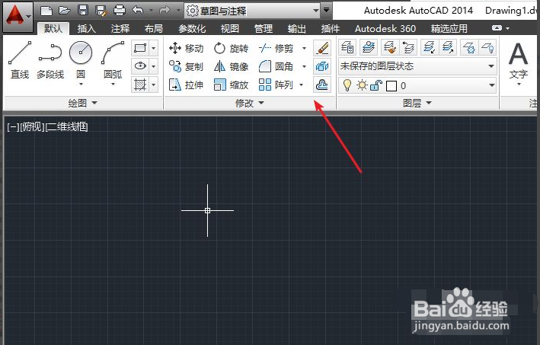The width and height of the screenshot is (540, 345).
Task: Click the ellipse draw tool icon
Action: 140,65
